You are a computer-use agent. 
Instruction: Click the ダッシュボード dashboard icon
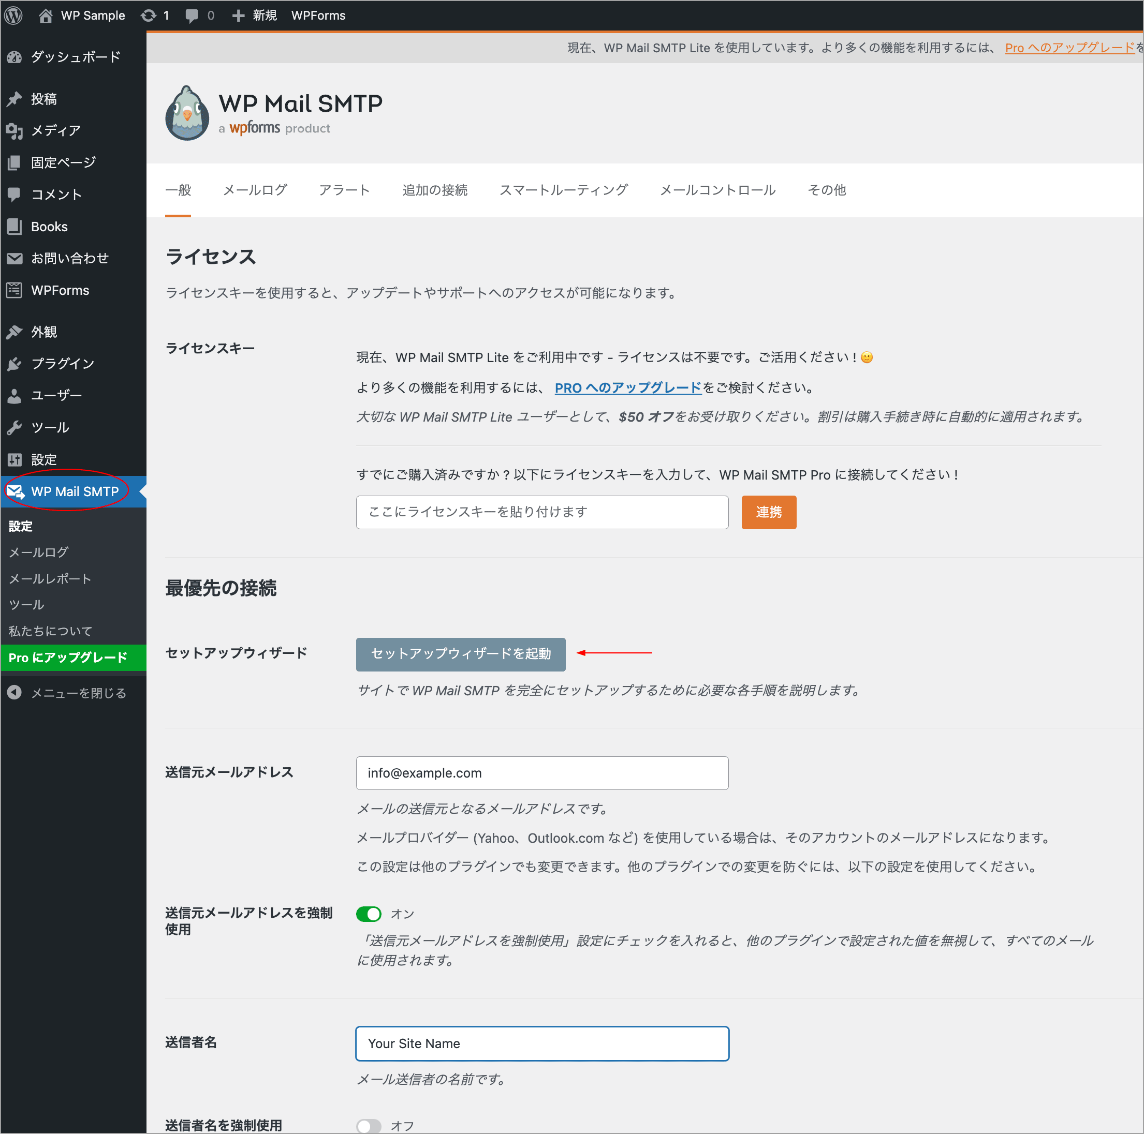click(15, 57)
